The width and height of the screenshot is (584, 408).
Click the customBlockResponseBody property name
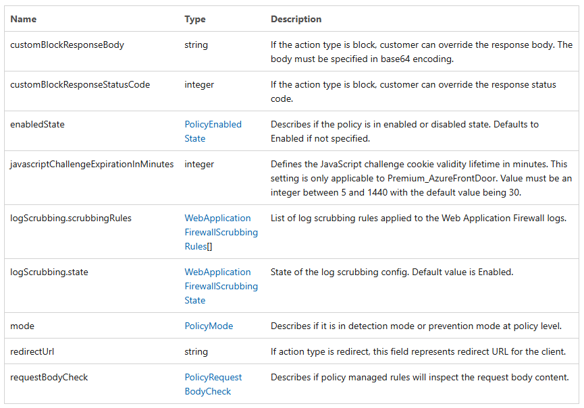pyautogui.click(x=67, y=45)
